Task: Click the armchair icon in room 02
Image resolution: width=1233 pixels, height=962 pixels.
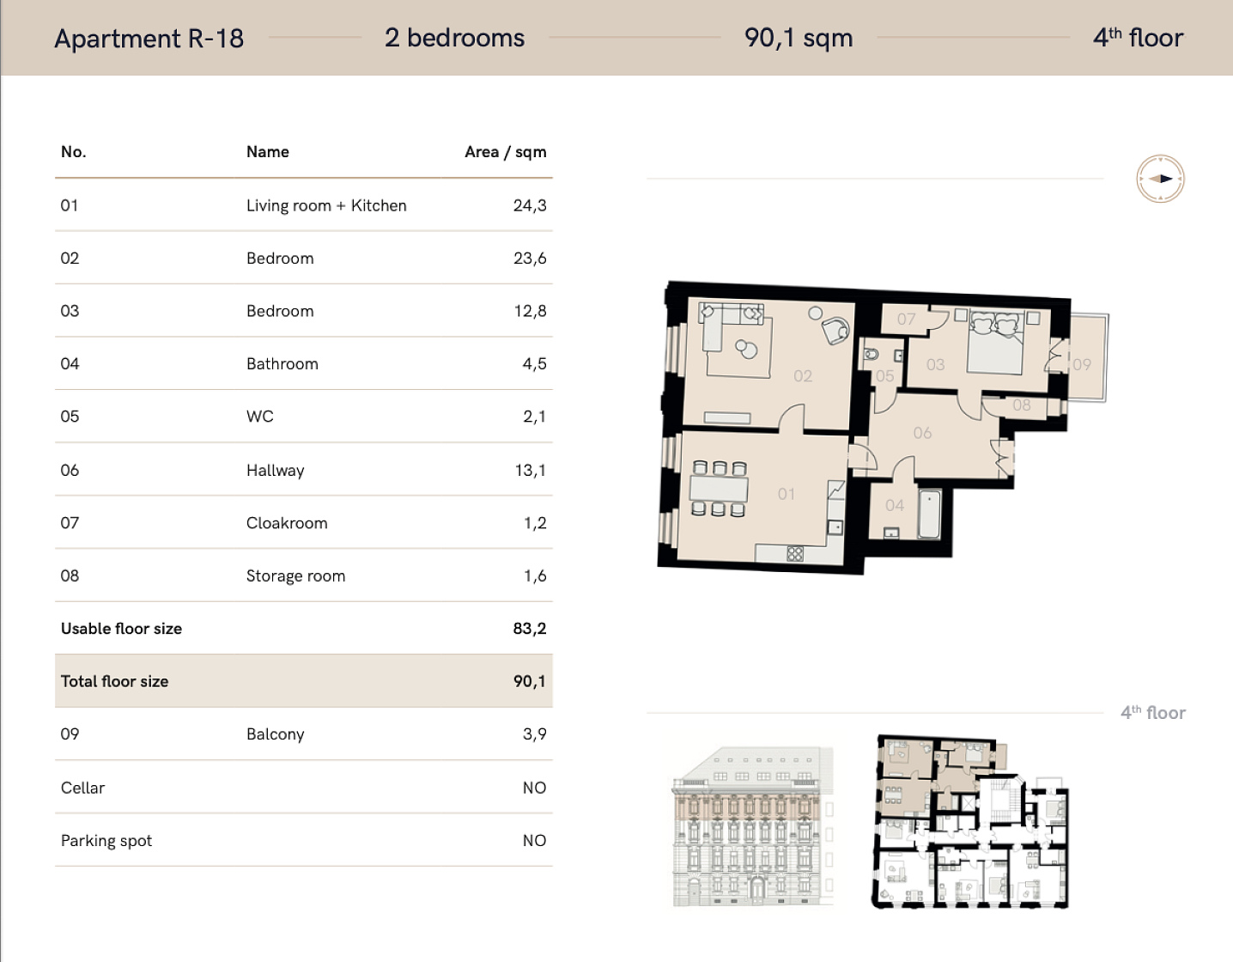Action: [x=835, y=330]
